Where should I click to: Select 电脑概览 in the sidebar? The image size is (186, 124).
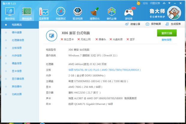pyautogui.click(x=20, y=25)
